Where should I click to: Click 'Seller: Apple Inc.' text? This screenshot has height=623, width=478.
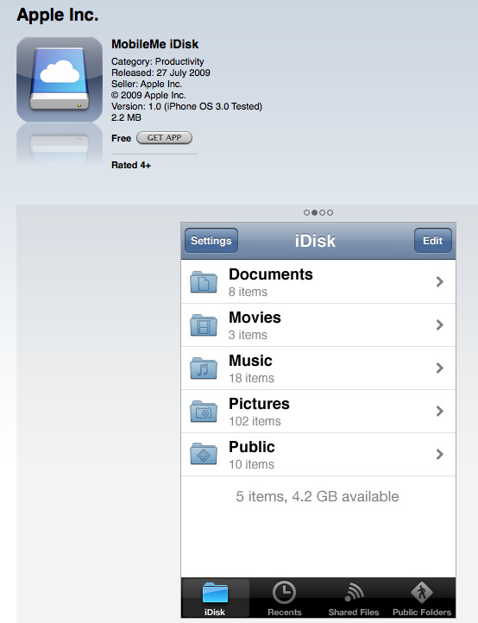[147, 84]
